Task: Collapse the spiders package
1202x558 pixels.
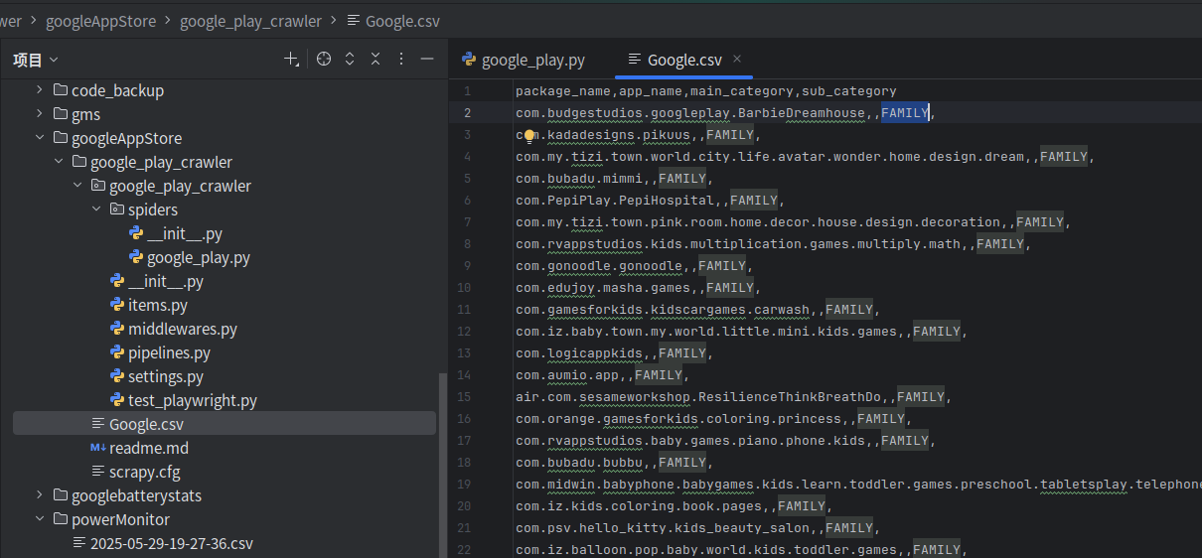Action: [x=96, y=209]
